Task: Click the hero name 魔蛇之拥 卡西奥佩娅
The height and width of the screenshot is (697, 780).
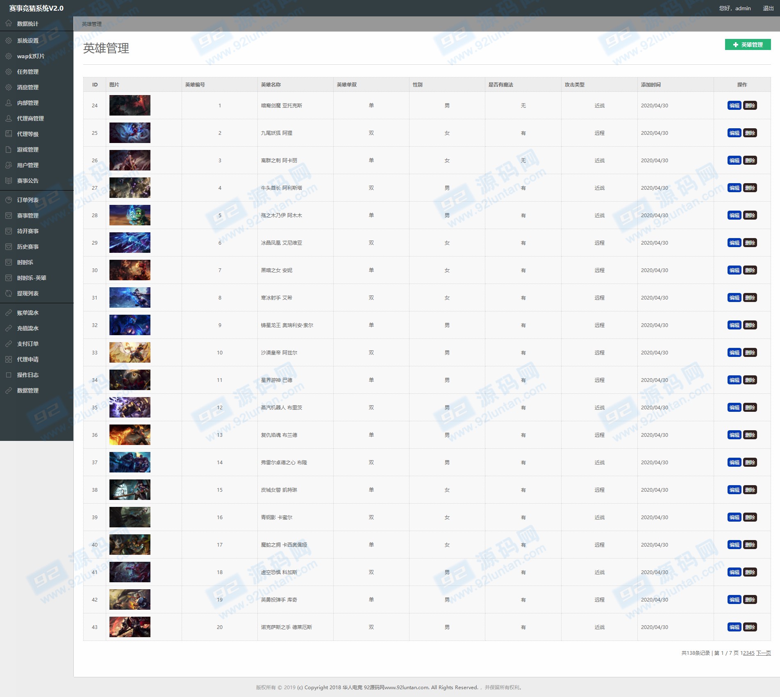Action: (284, 545)
